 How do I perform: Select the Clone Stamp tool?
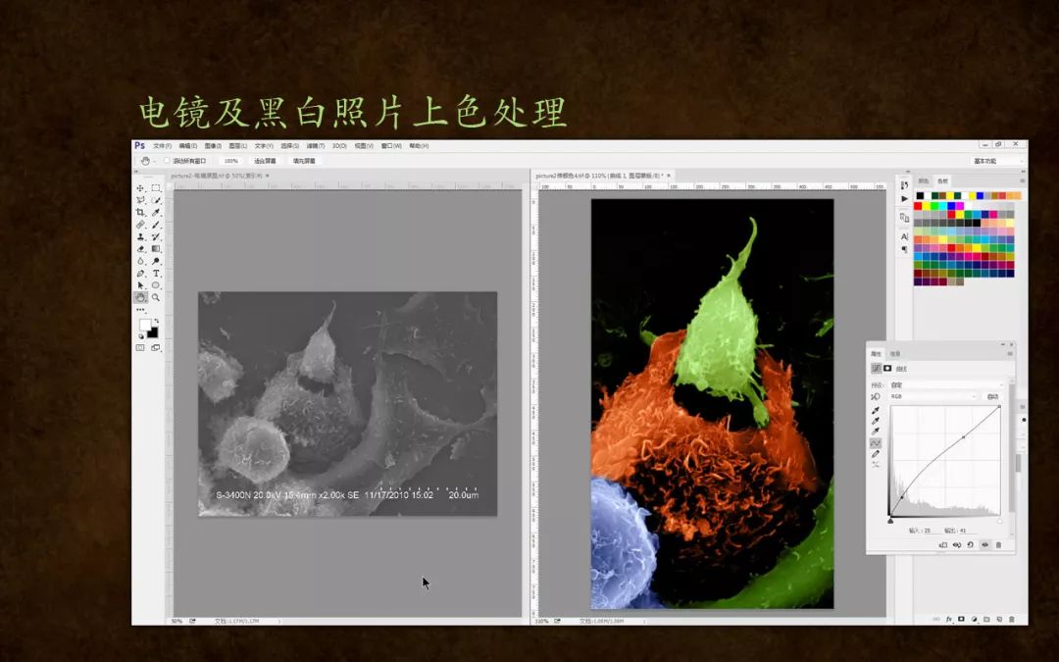click(140, 236)
